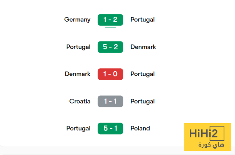Click the gray 1 - 1 draw badge

pos(110,101)
